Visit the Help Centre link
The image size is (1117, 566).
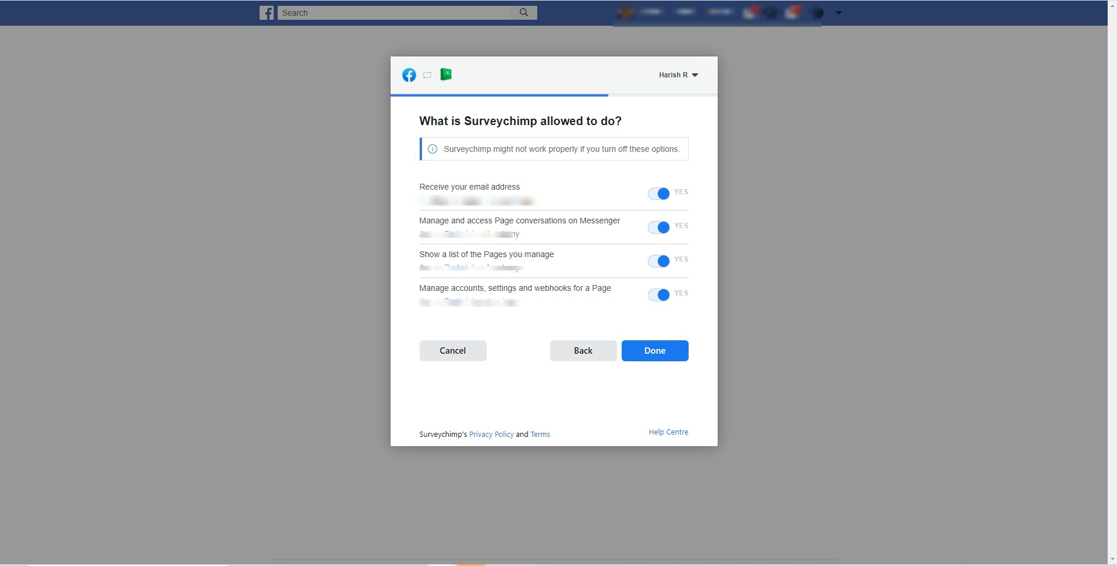[668, 432]
